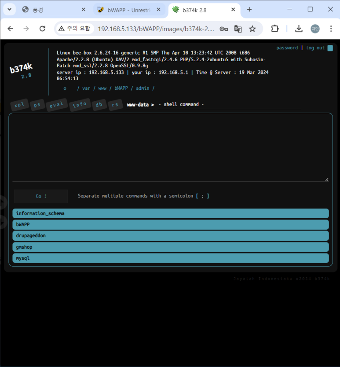
Task: Select the drupageddon database row
Action: (171, 236)
